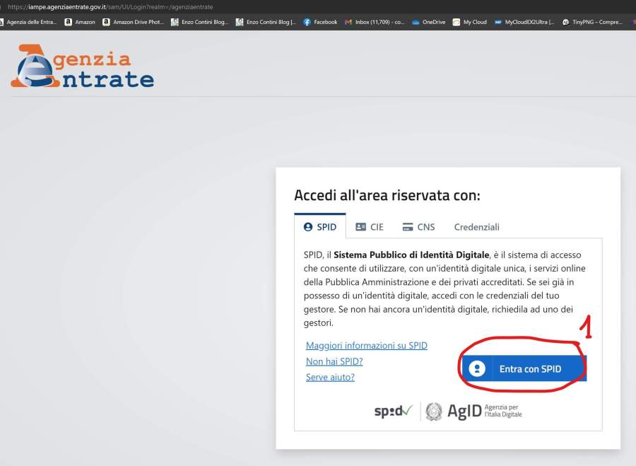Follow the Non hai SPID? link
The width and height of the screenshot is (636, 466).
pos(334,361)
